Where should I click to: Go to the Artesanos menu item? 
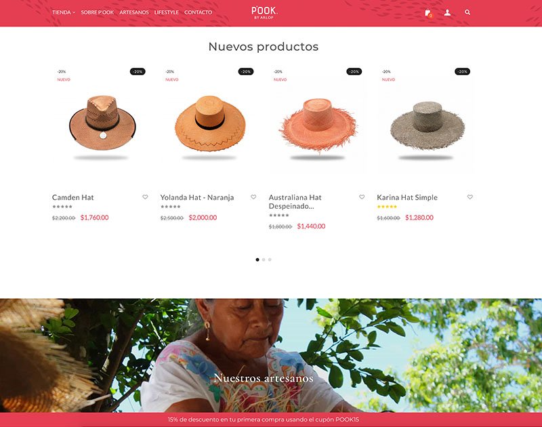point(133,12)
